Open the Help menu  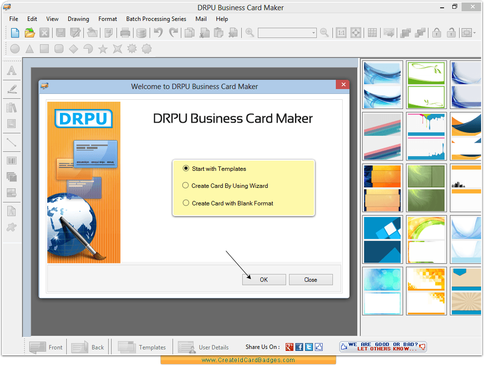click(222, 19)
